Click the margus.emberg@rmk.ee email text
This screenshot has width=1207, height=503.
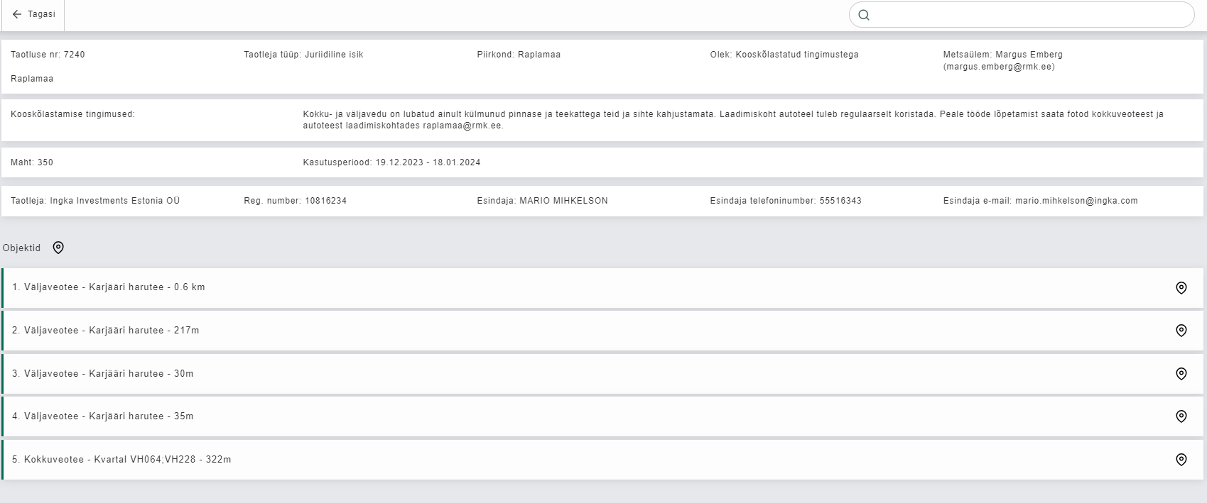coord(999,67)
